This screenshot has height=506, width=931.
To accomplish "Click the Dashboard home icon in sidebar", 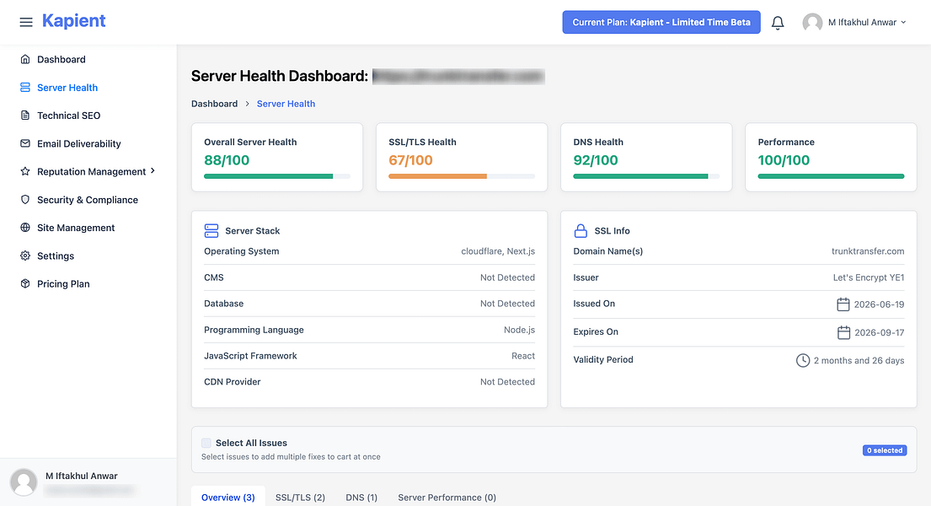I will pyautogui.click(x=25, y=59).
